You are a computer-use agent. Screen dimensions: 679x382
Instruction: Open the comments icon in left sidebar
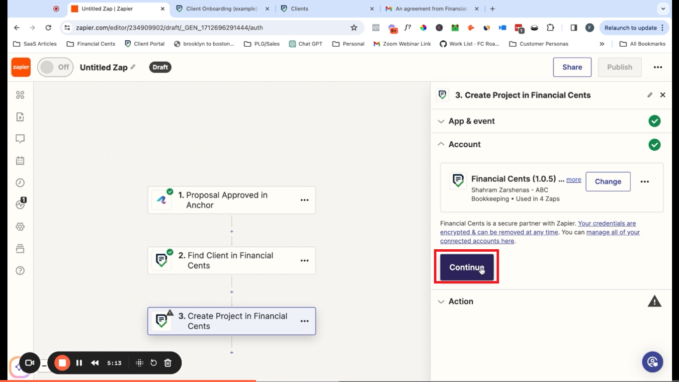[x=20, y=139]
